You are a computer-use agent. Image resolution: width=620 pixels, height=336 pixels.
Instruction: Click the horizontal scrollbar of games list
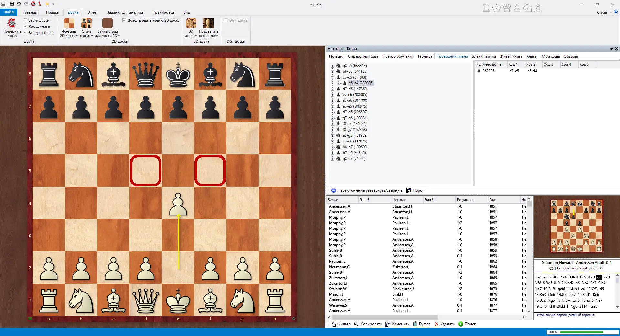387,317
